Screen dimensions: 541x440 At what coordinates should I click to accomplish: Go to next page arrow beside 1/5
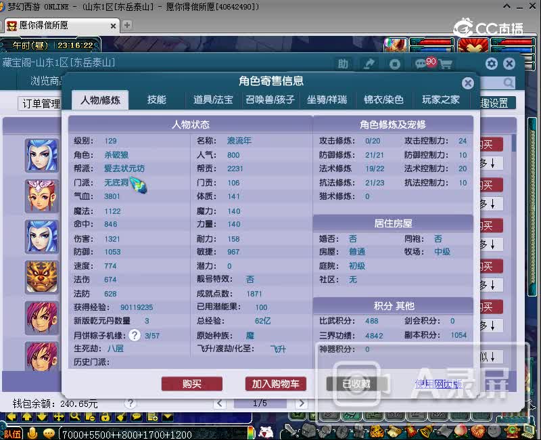click(x=301, y=403)
